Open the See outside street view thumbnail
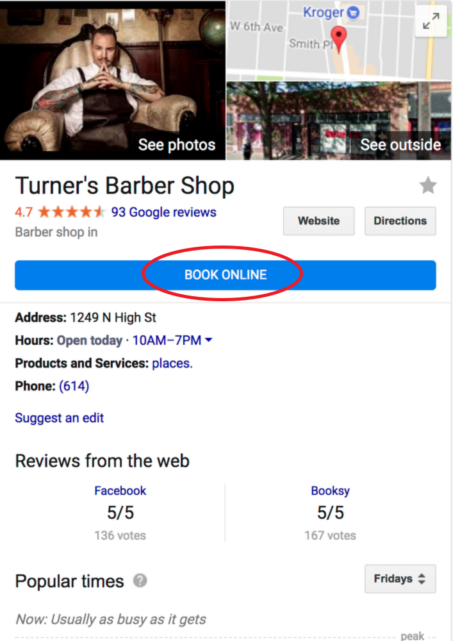Viewport: 453px width, 641px height. point(339,121)
